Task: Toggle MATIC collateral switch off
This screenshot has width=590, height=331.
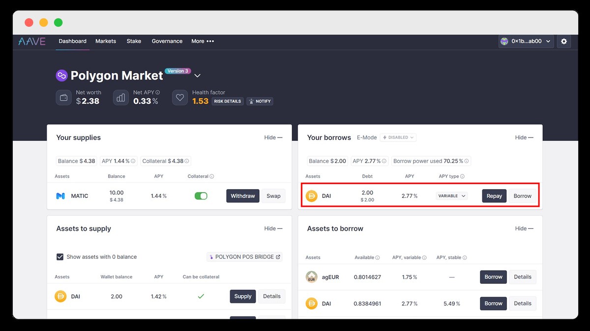Action: [201, 196]
